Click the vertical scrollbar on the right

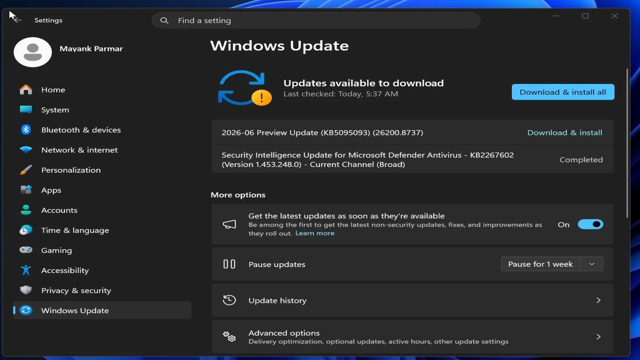[627, 143]
